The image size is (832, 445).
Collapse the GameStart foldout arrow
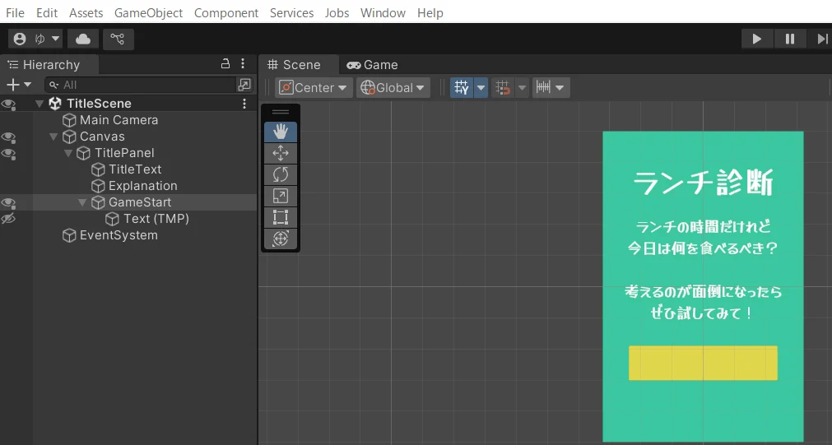tap(82, 202)
